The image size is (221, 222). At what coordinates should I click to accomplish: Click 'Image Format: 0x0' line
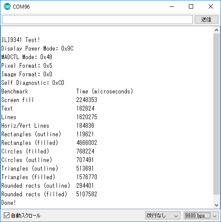pyautogui.click(x=27, y=74)
